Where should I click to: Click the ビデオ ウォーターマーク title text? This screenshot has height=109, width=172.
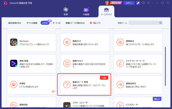click(x=135, y=61)
